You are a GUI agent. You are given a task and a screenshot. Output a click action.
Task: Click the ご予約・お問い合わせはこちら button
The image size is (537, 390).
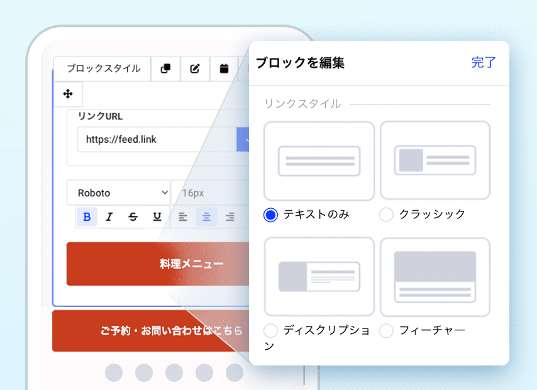tap(151, 331)
